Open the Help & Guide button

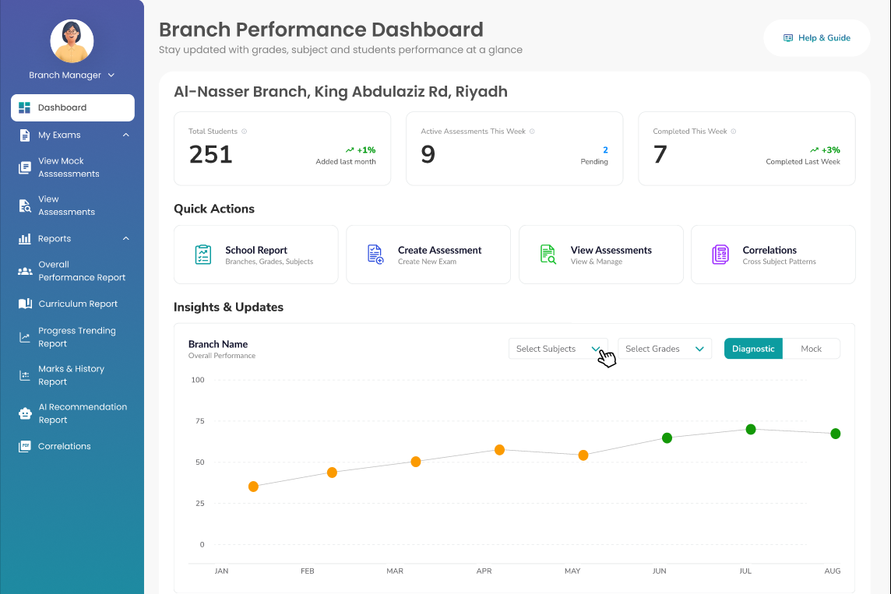click(816, 38)
